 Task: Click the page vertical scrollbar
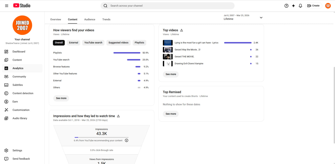tap(334, 105)
